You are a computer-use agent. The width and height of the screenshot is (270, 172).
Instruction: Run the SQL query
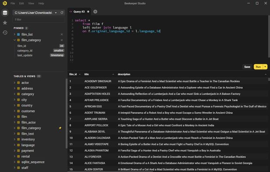coord(258,67)
